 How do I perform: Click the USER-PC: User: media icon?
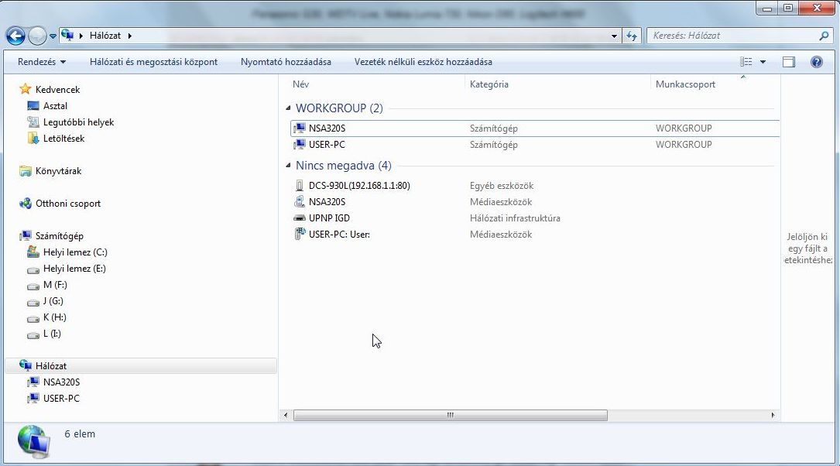[300, 234]
